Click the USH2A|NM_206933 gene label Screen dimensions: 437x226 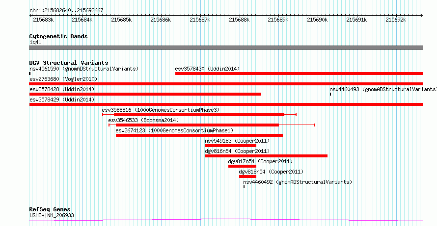point(52,215)
